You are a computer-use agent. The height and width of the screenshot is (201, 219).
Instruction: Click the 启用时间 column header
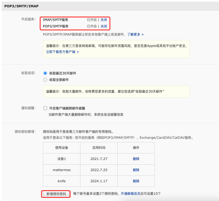click(x=99, y=148)
